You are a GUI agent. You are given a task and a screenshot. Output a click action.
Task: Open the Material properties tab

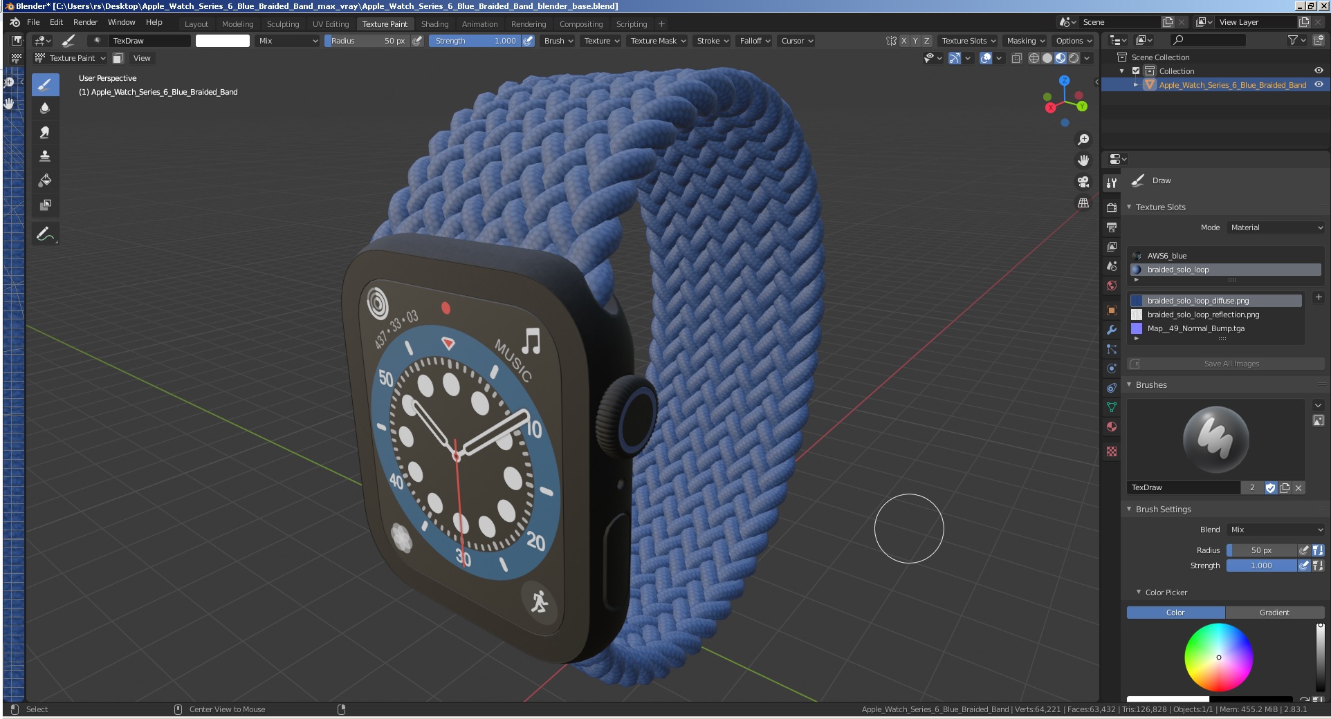pyautogui.click(x=1112, y=427)
